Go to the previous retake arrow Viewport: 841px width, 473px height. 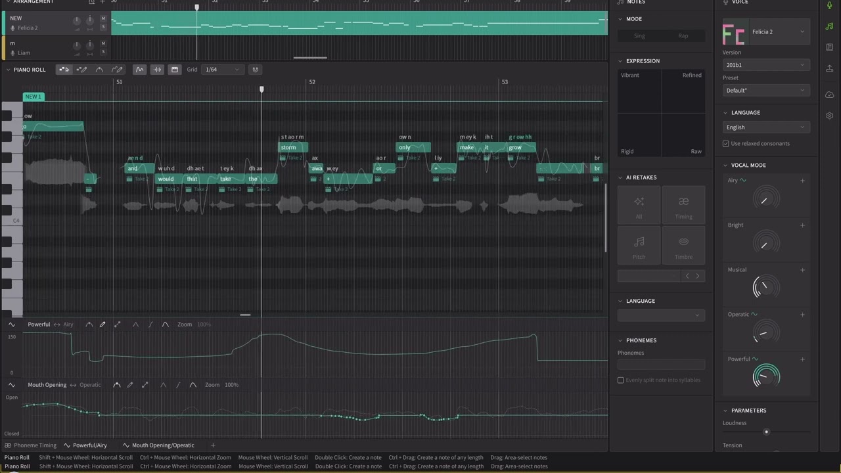point(687,276)
